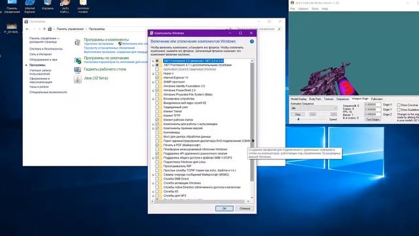Viewport: 419px width, 236px height.
Task: Enable the Hyper-V checkbox
Action: [157, 73]
